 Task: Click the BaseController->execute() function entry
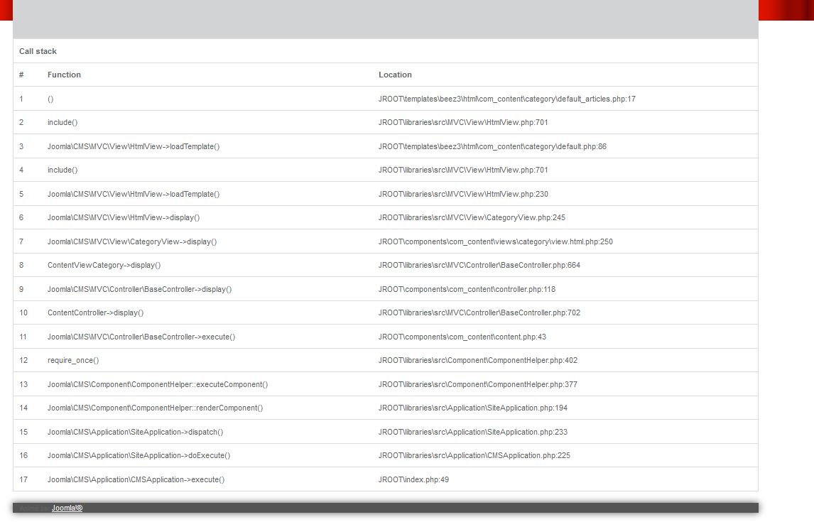[141, 337]
